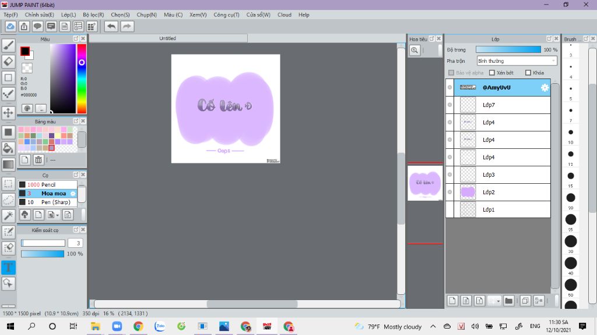Select the Gradient tool

[8, 165]
